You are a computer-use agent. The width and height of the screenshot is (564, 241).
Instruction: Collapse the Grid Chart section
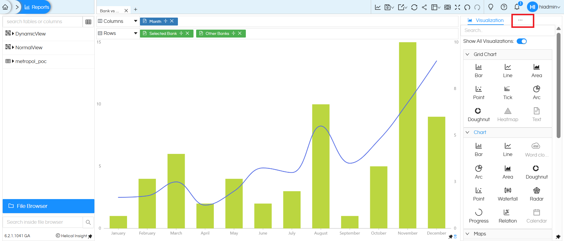click(x=468, y=54)
